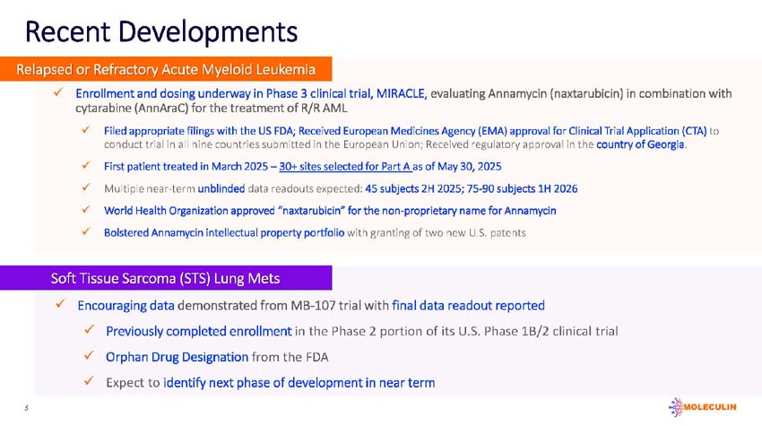This screenshot has height=426, width=762.
Task: Click the text "Previously completed enrollment"
Action: click(199, 331)
